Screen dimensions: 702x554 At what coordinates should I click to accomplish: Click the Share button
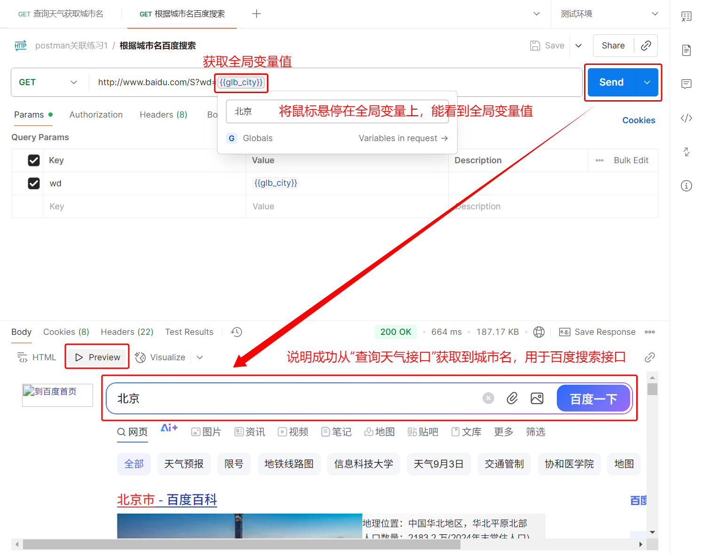coord(613,46)
